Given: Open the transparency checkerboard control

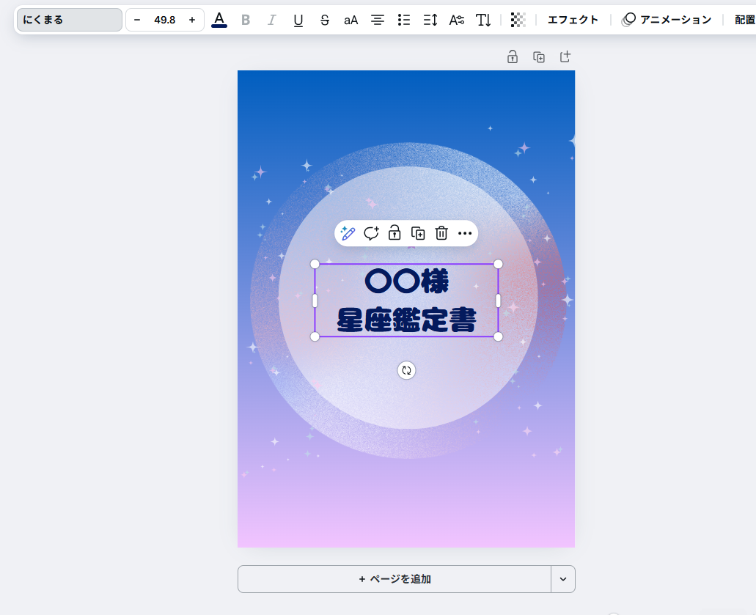Looking at the screenshot, I should (518, 20).
